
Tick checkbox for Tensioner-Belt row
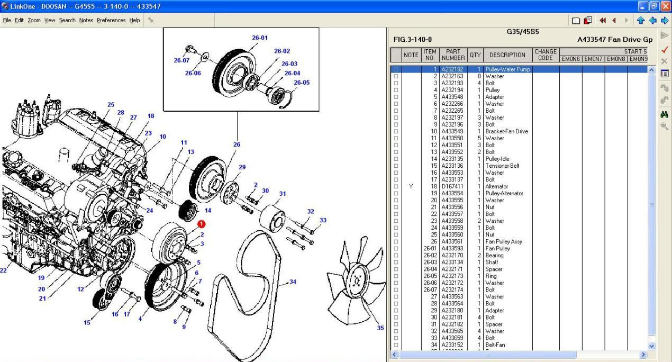point(396,166)
